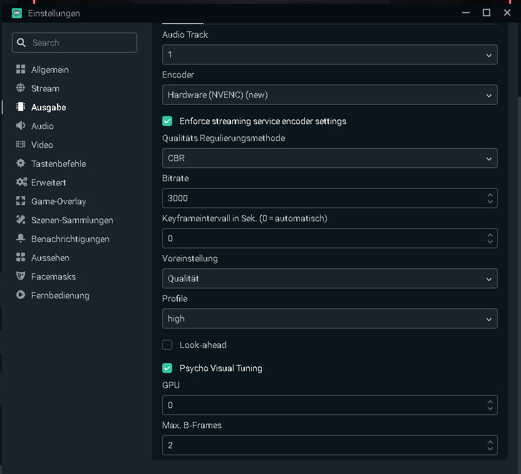
Task: Open the Encoder dropdown
Action: (329, 95)
